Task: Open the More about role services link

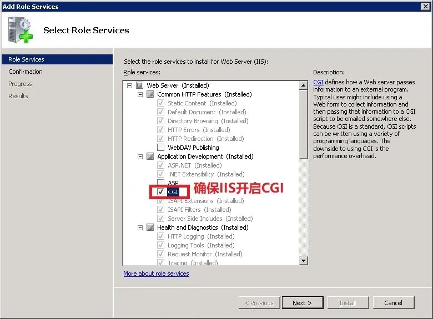Action: [x=157, y=274]
